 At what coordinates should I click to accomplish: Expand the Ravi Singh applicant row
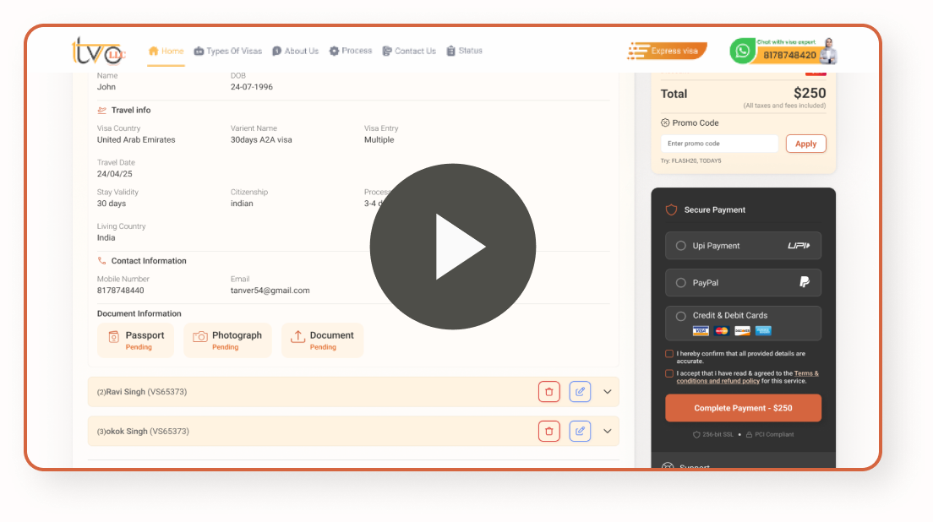[x=608, y=392]
